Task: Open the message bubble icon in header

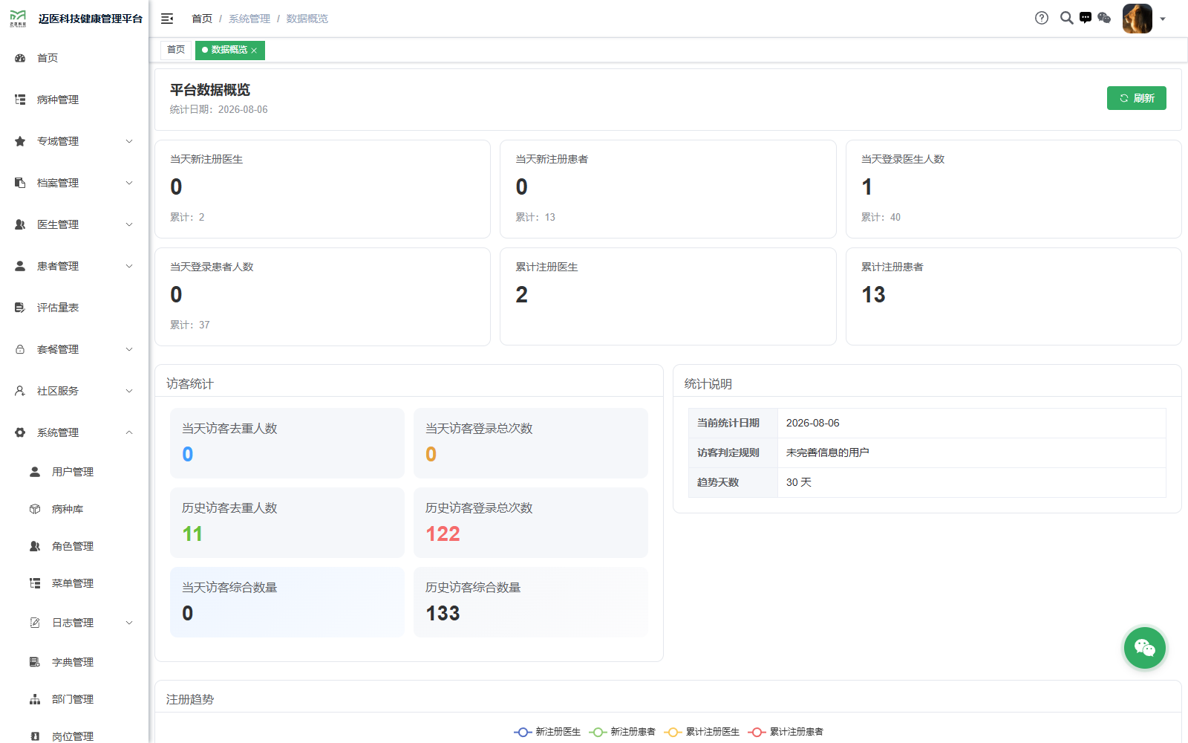Action: [1086, 18]
